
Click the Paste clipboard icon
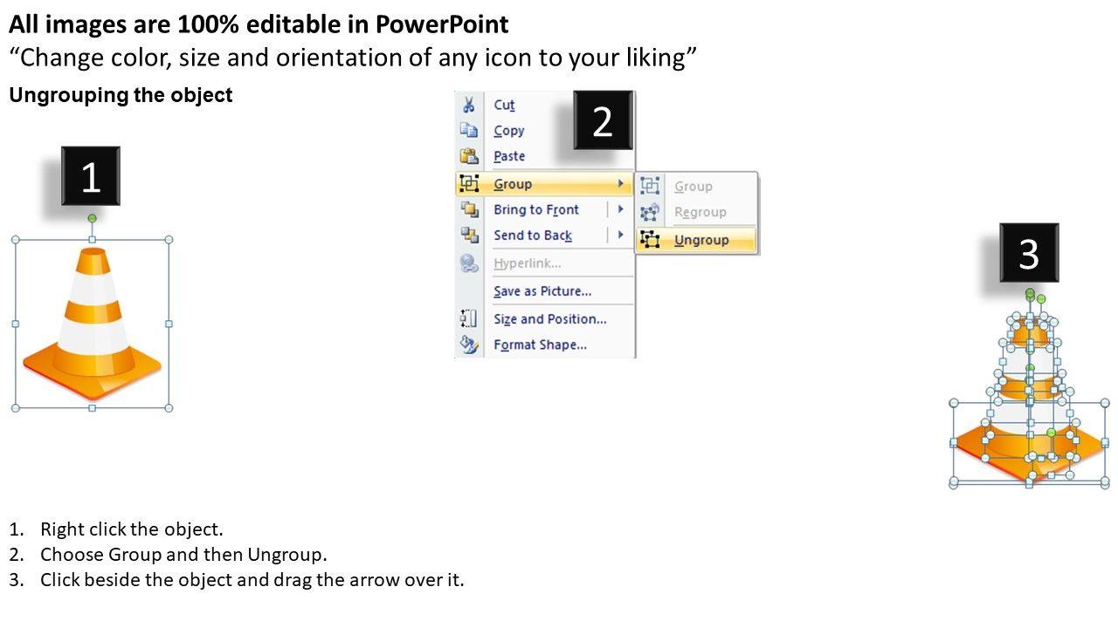pyautogui.click(x=469, y=155)
